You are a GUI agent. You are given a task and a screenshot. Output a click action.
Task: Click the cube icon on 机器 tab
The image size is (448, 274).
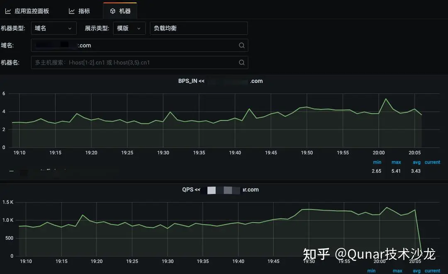pos(112,11)
